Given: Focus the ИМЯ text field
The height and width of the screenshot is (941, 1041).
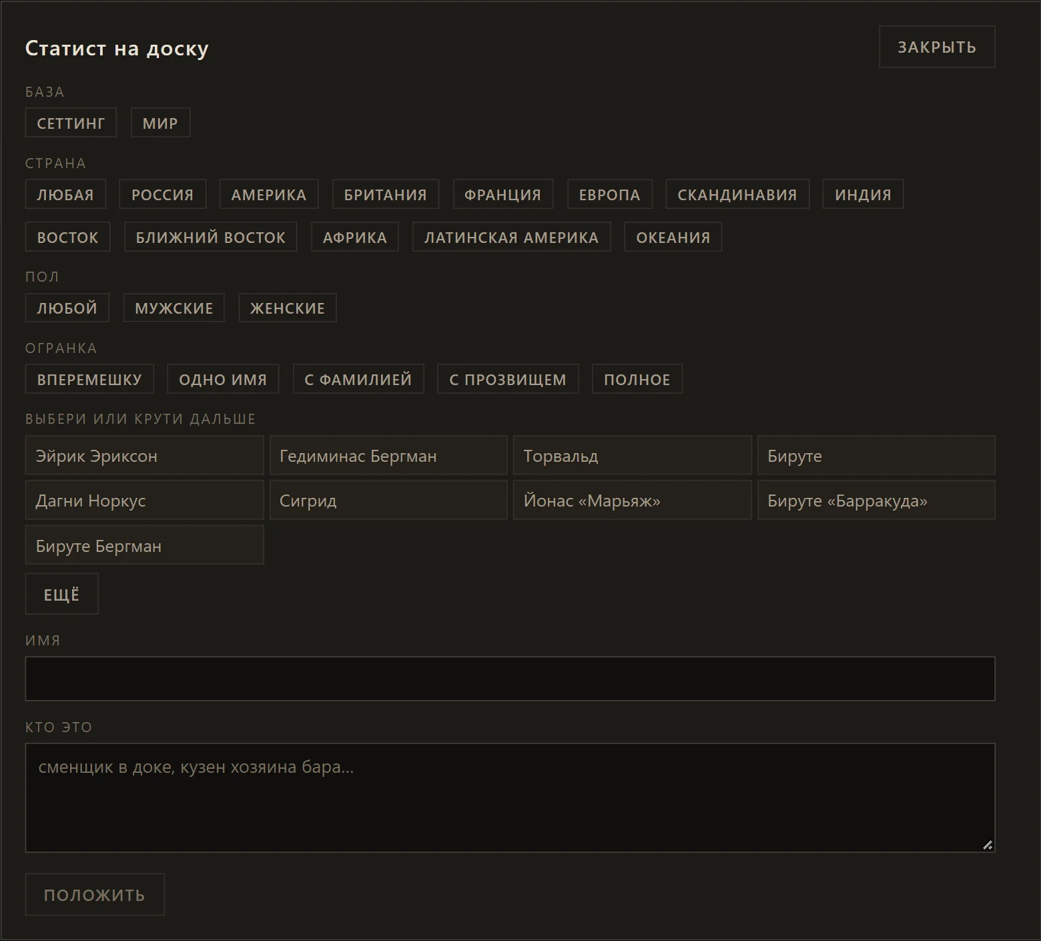Looking at the screenshot, I should [510, 679].
